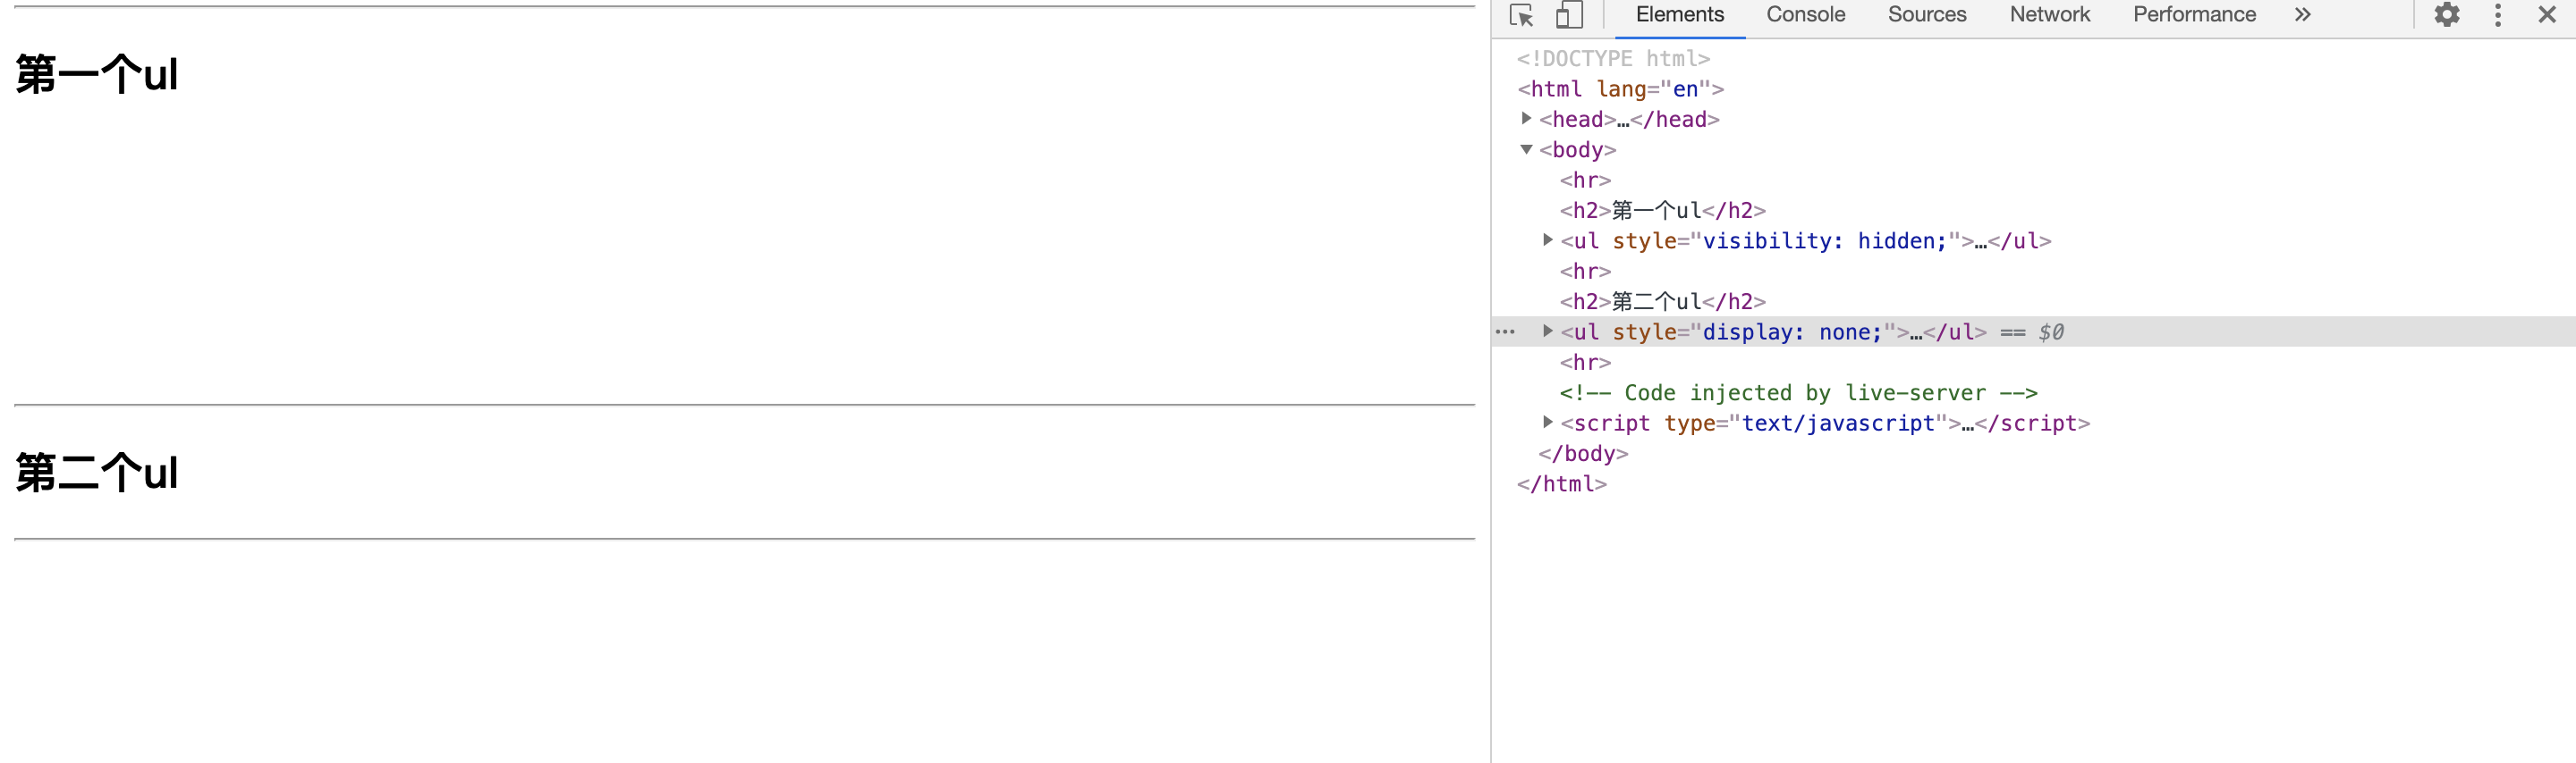Select the first hr node under body
This screenshot has width=2576, height=763.
pos(1585,180)
